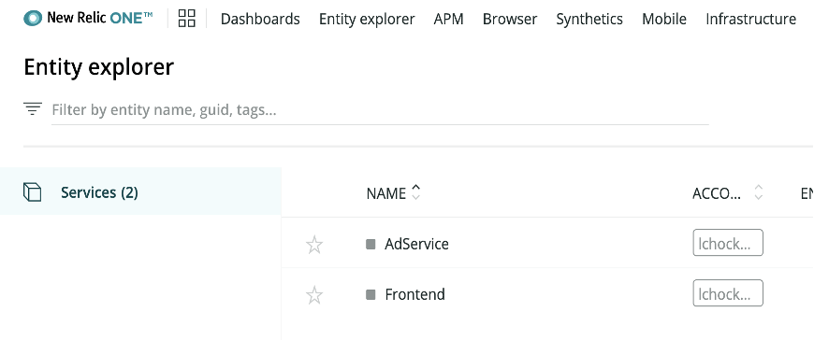Click the filter lines icon
Viewport: 814px width, 340px height.
pos(32,109)
